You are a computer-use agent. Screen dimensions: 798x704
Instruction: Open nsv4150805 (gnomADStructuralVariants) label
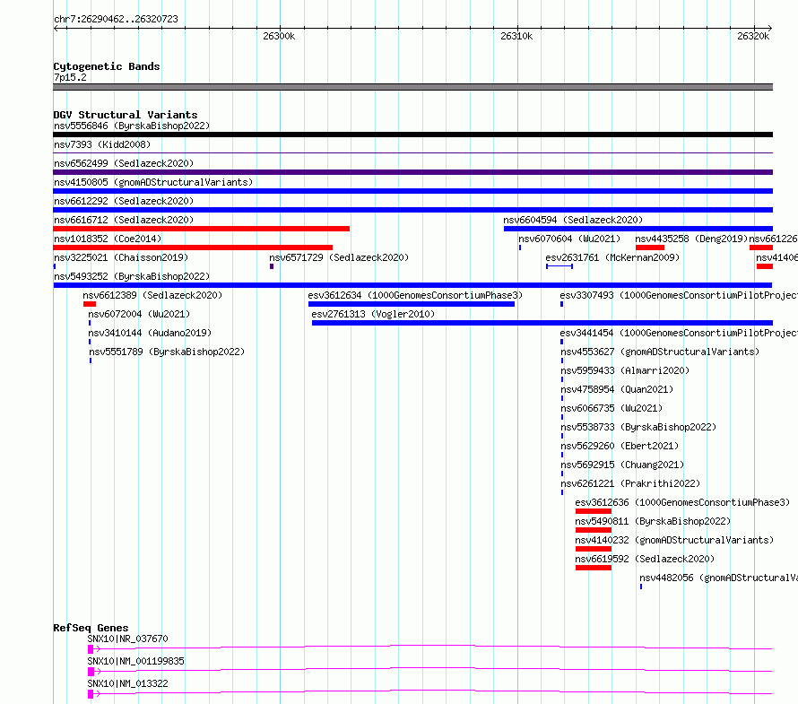coord(153,182)
